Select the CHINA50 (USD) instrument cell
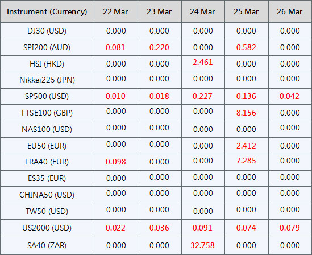Viewport: 312px width, 255px height. [47, 195]
